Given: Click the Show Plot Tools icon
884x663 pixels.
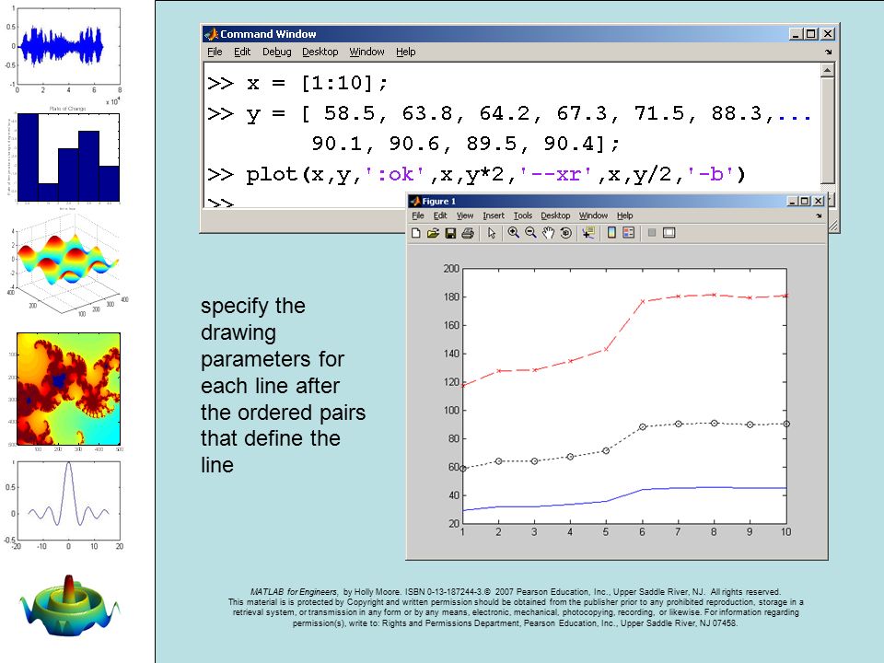Looking at the screenshot, I should 669,233.
